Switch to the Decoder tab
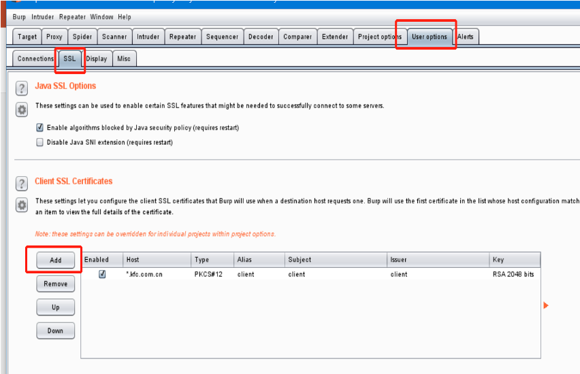 pyautogui.click(x=261, y=37)
